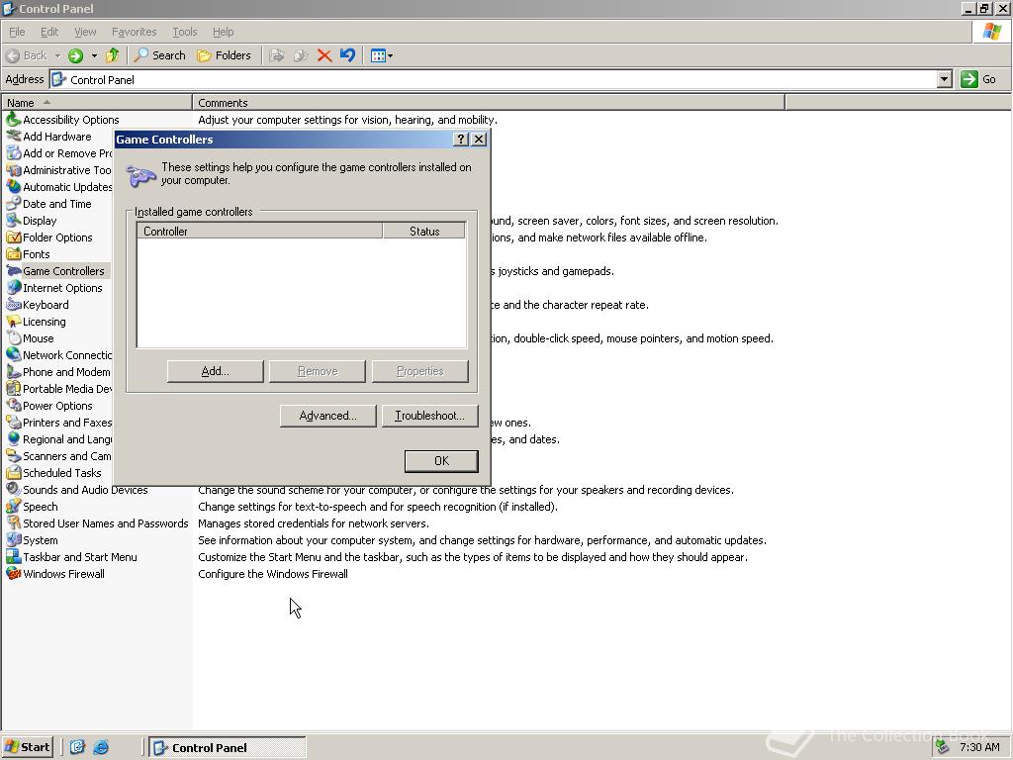This screenshot has width=1013, height=760.
Task: Click the Date and Time icon
Action: (13, 204)
